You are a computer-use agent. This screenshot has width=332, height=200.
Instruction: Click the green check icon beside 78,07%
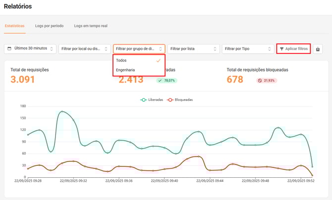pos(161,80)
